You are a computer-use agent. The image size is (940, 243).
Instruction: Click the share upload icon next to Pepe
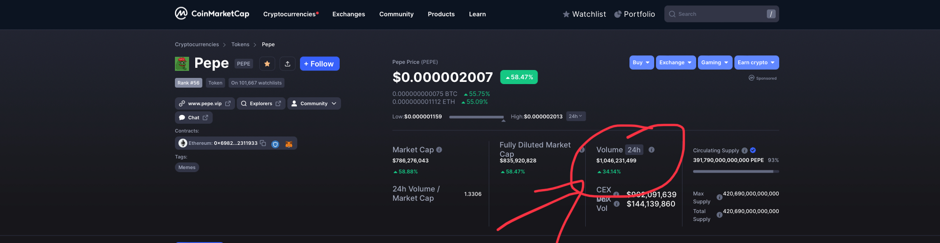(288, 64)
